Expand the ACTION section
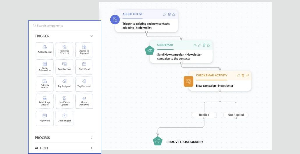Viewport: 300px width, 154px height. (91, 148)
